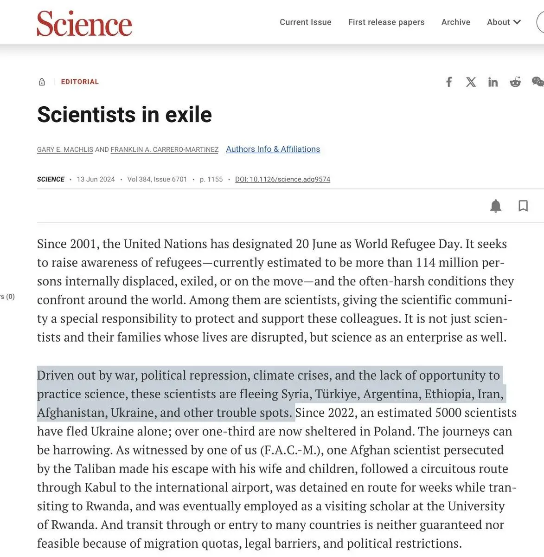Open First release papers page

coord(386,22)
